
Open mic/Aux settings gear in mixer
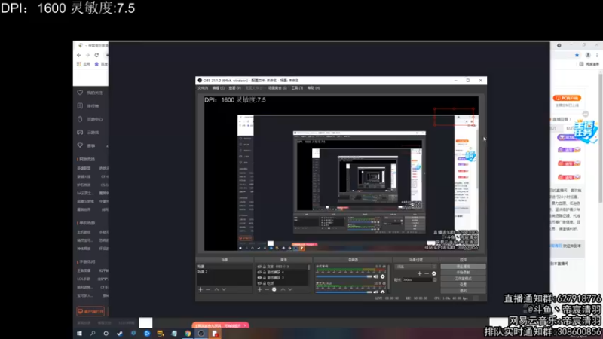pos(383,292)
